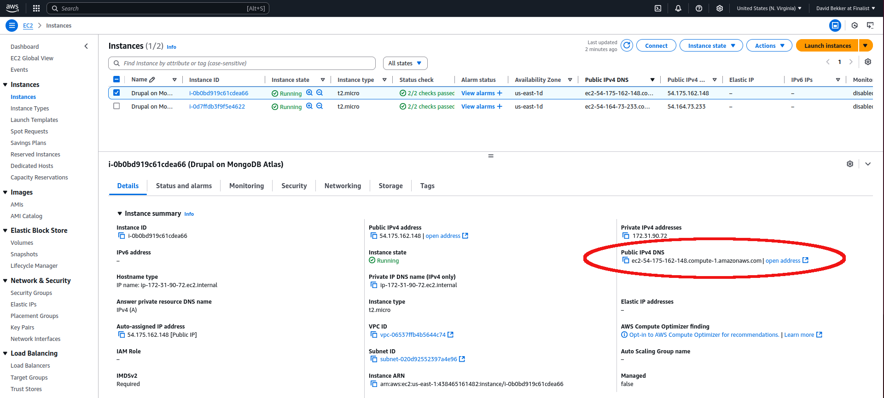Open the Security tab
Viewport: 884px width, 398px height.
click(294, 186)
